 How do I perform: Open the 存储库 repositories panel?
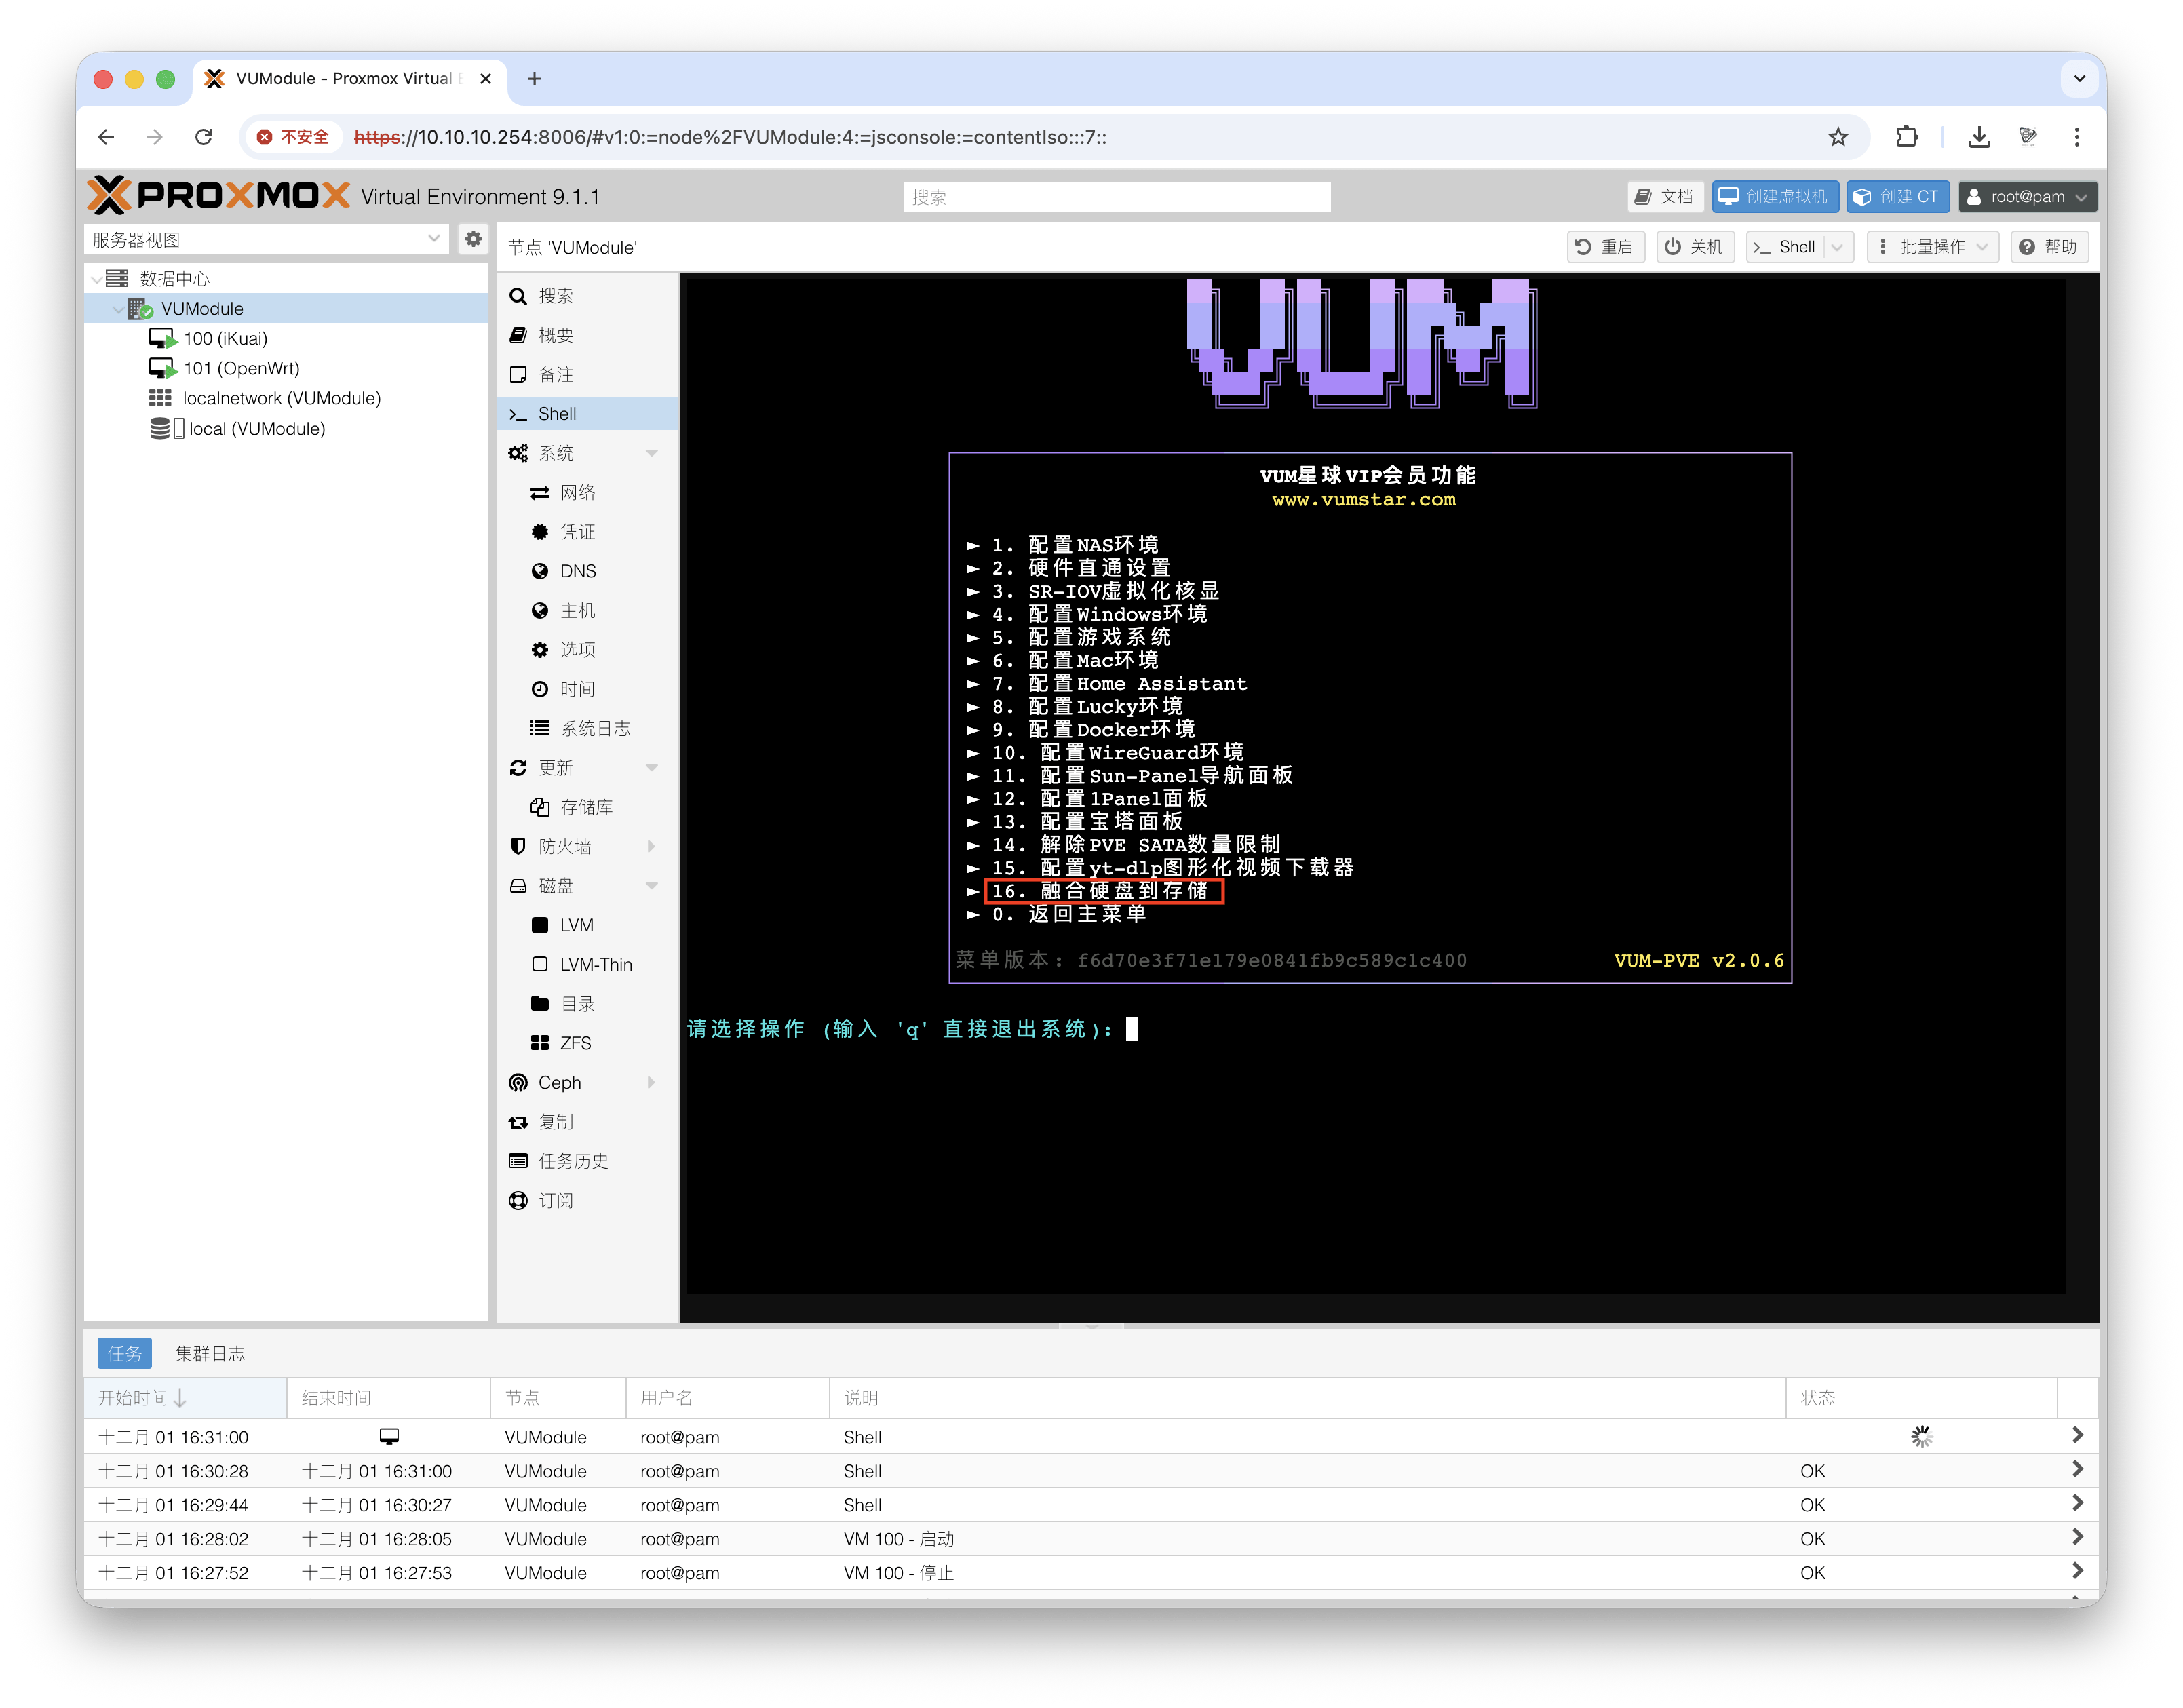pos(587,806)
